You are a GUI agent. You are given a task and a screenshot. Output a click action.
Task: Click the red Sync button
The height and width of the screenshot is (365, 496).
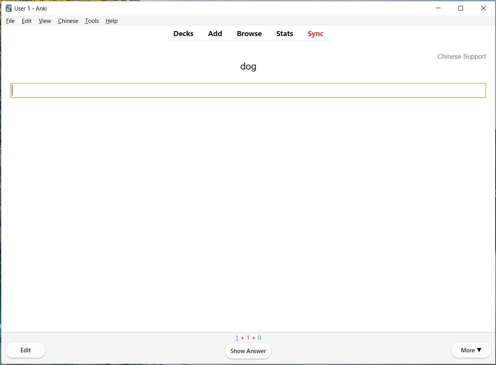point(316,34)
